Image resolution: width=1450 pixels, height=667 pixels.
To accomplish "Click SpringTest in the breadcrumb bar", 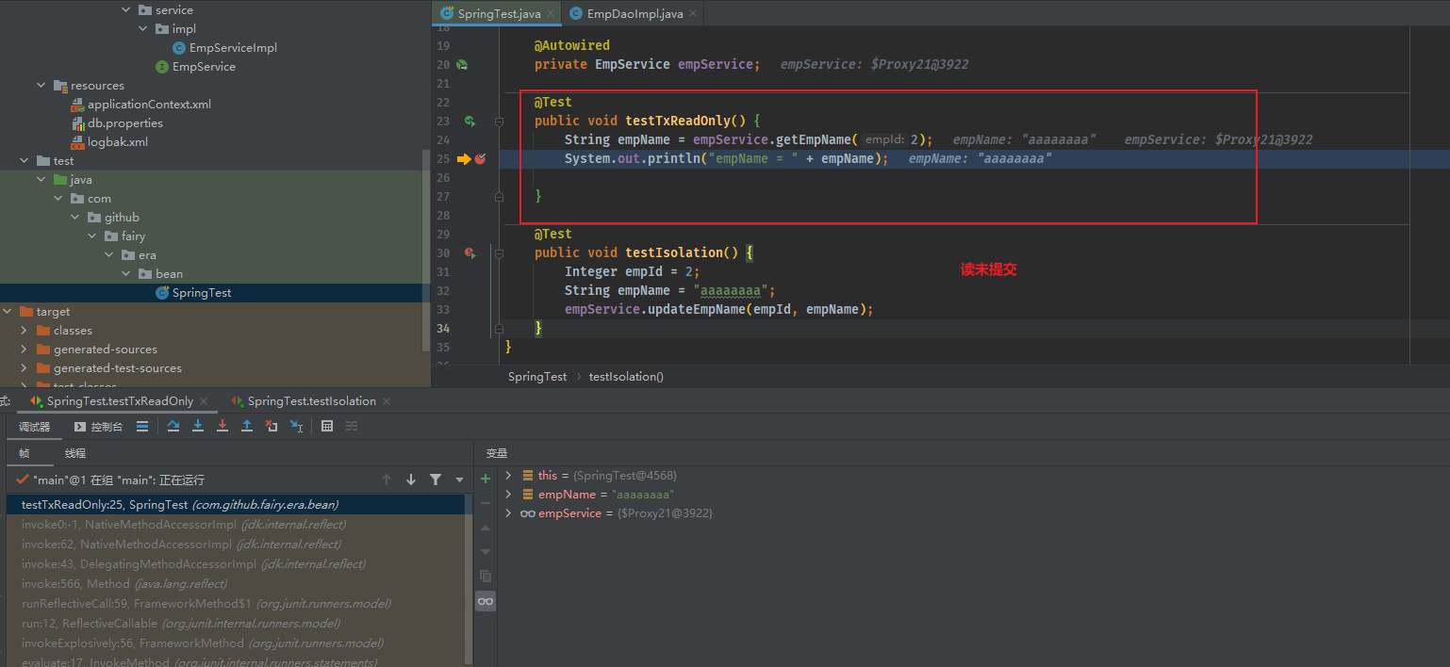I will (537, 376).
